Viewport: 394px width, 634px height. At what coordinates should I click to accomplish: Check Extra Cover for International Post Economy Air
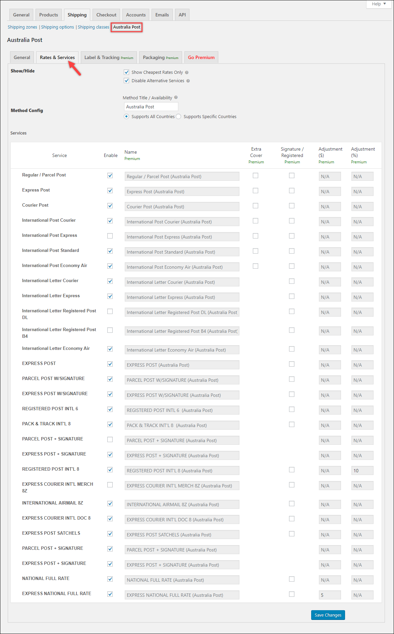coord(256,266)
